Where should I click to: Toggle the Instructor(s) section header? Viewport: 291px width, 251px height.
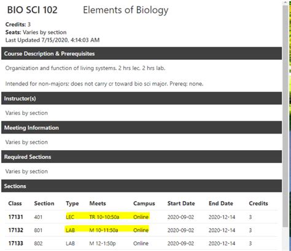pyautogui.click(x=141, y=98)
